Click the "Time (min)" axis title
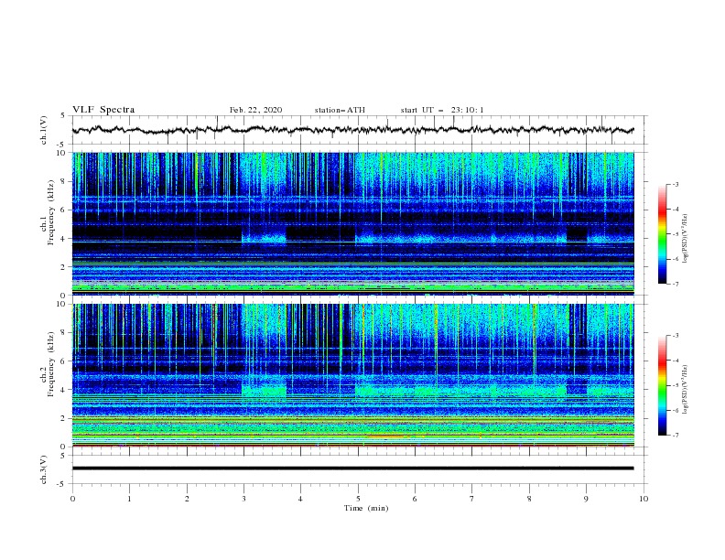The image size is (725, 560). tap(366, 508)
